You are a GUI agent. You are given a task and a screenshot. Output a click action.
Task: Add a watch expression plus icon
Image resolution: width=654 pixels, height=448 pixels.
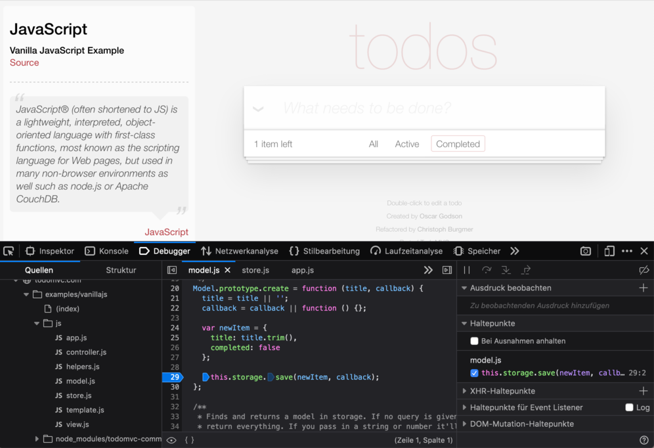point(643,288)
